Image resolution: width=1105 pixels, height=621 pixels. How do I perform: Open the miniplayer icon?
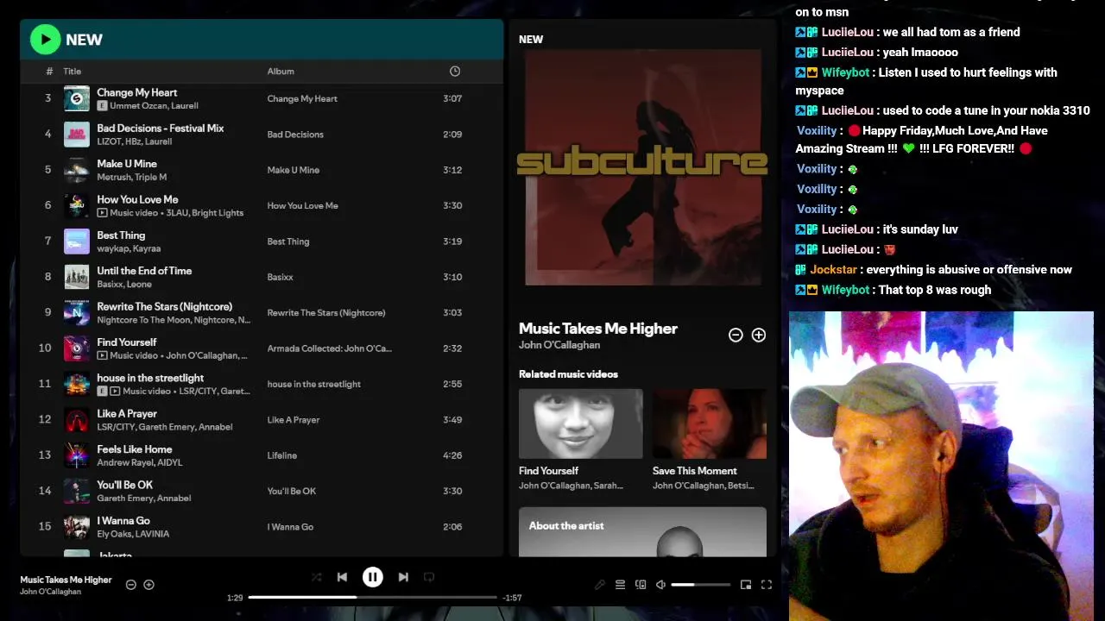coord(746,585)
